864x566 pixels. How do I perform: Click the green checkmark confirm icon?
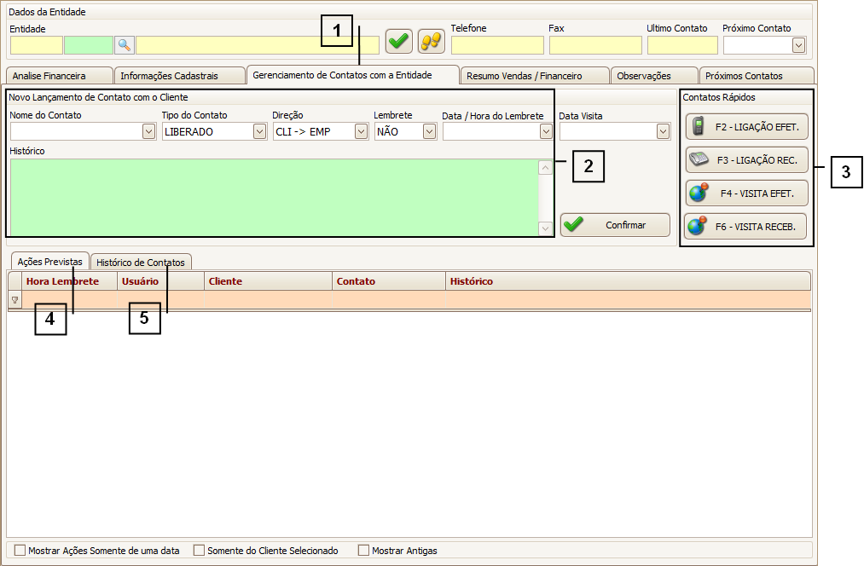pyautogui.click(x=398, y=41)
